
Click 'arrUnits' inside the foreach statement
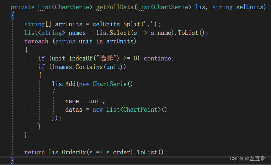(120, 41)
